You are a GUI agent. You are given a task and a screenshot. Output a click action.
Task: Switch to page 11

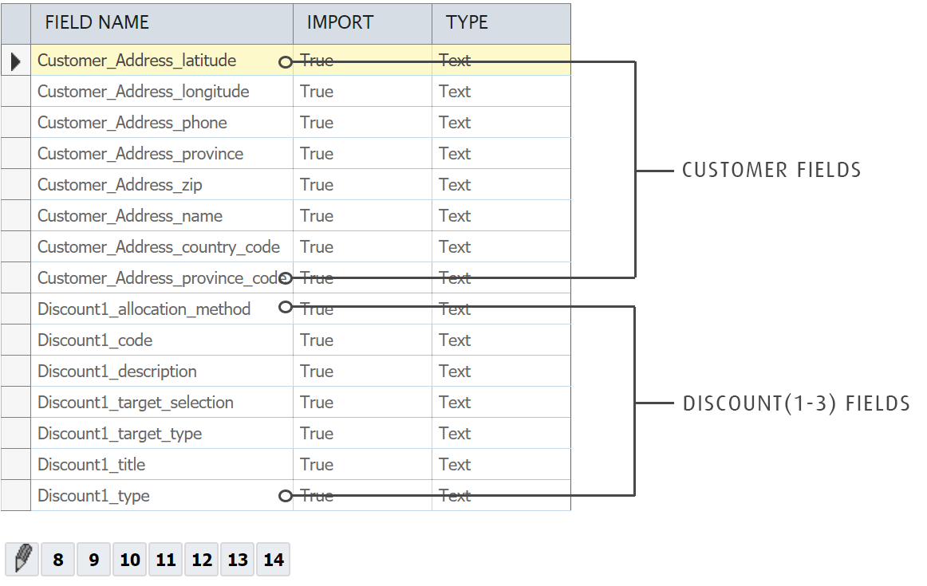166,560
